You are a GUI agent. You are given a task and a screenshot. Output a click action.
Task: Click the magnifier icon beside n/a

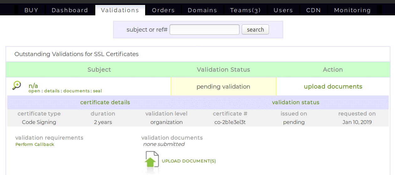[17, 85]
